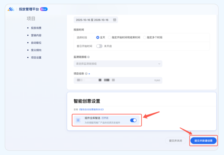The height and width of the screenshot is (155, 224).
Task: Click help icon beside 项目名称 label
Action: tap(86, 74)
